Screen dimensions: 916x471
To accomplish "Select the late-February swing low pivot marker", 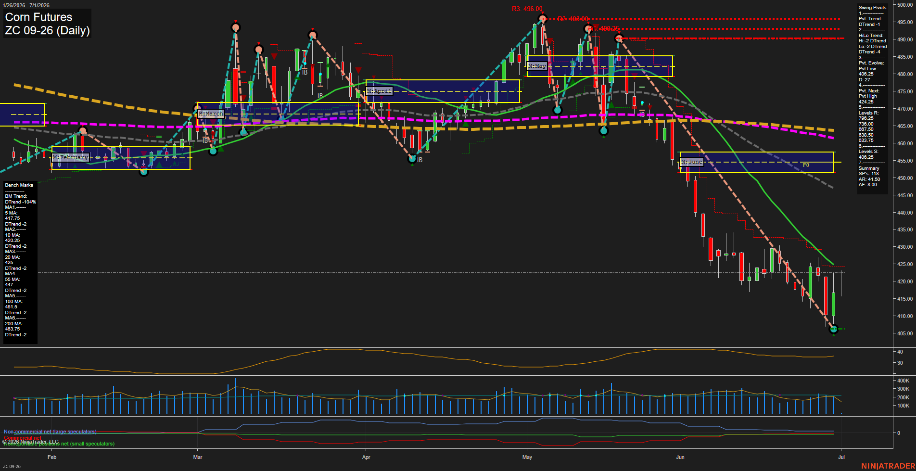I will pyautogui.click(x=143, y=171).
